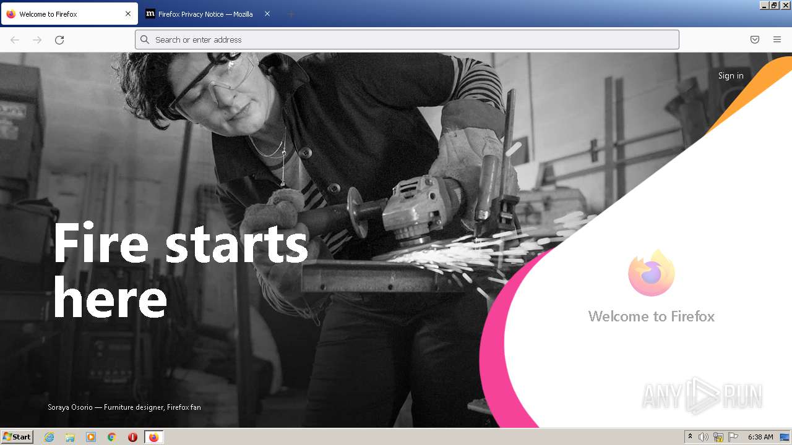Close the Firefox Privacy Notice tab
792x445 pixels.
pos(267,14)
